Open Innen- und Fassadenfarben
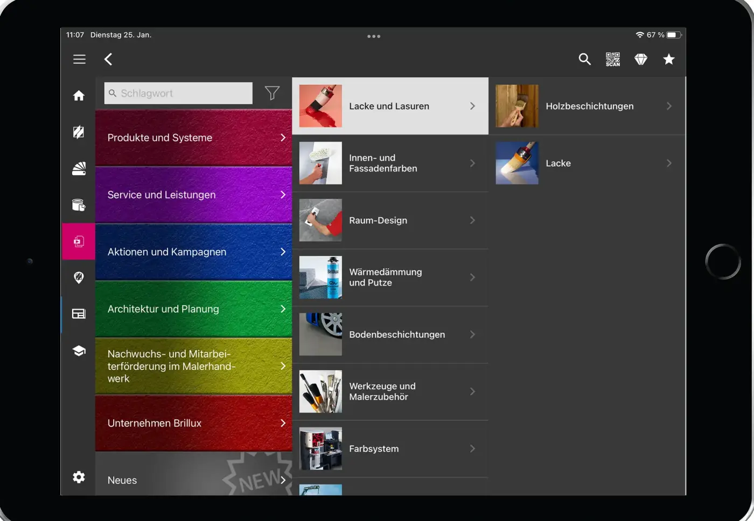Screen dimensions: 754x521 click(x=390, y=163)
